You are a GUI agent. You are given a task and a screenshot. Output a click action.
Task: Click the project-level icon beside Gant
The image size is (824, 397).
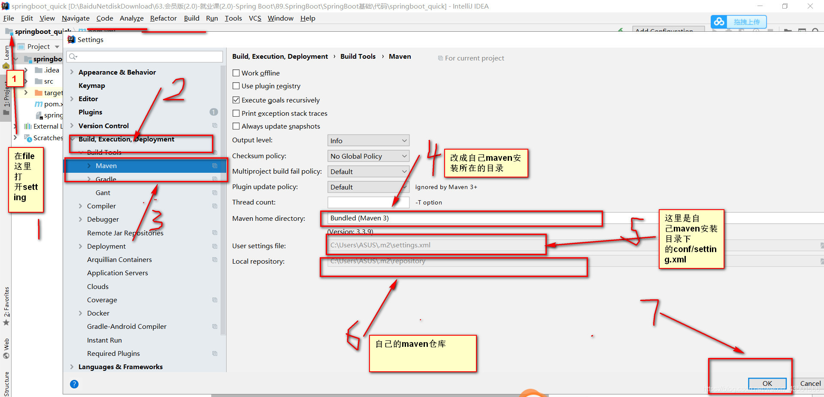215,193
